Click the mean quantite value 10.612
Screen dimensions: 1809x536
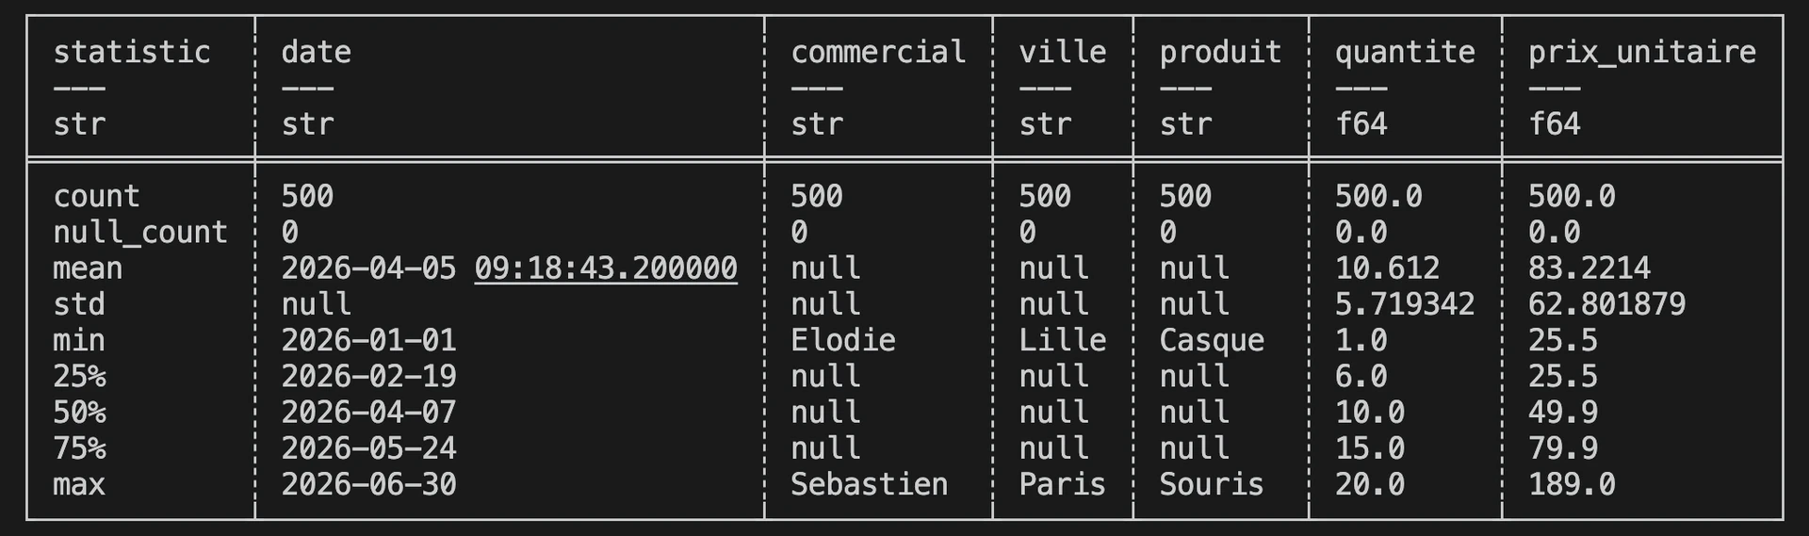[x=1387, y=268]
